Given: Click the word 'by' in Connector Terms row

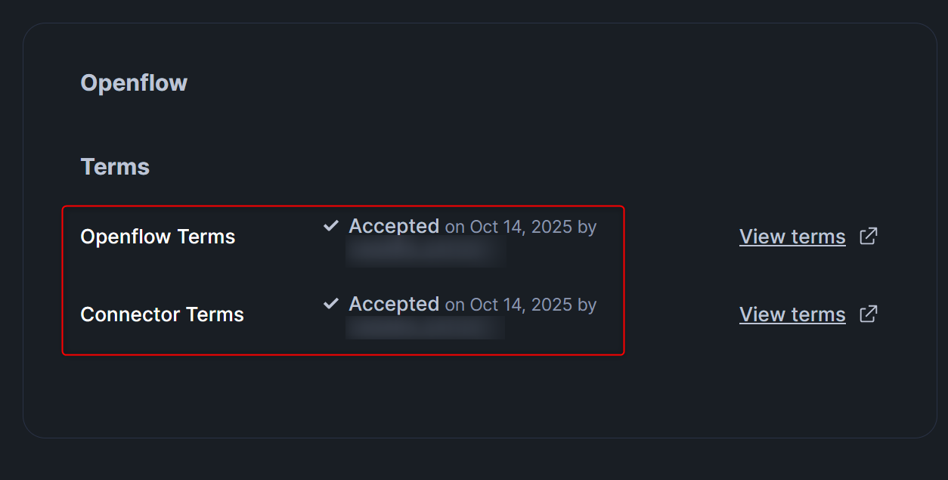Looking at the screenshot, I should [587, 305].
